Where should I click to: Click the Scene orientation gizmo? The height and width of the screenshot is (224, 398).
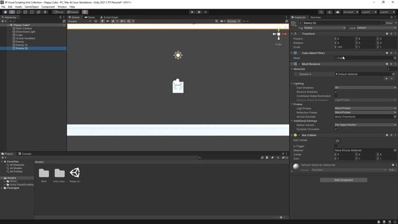tap(279, 34)
